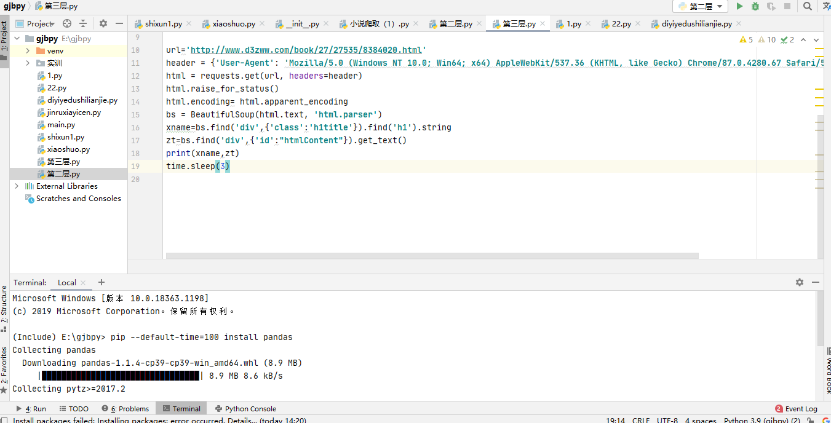Start debugging with the green bug icon
This screenshot has height=423, width=831.
coord(755,6)
